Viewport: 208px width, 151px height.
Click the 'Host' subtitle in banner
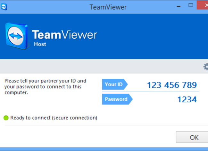(x=40, y=44)
